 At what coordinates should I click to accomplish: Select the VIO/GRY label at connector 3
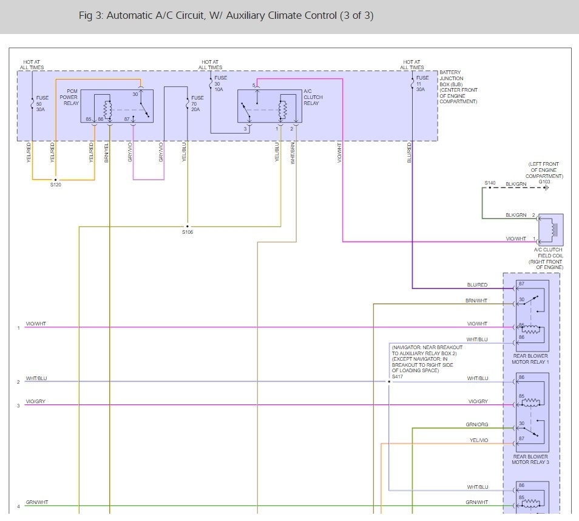point(36,401)
